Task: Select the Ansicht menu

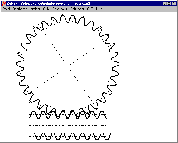Action: 35,9
